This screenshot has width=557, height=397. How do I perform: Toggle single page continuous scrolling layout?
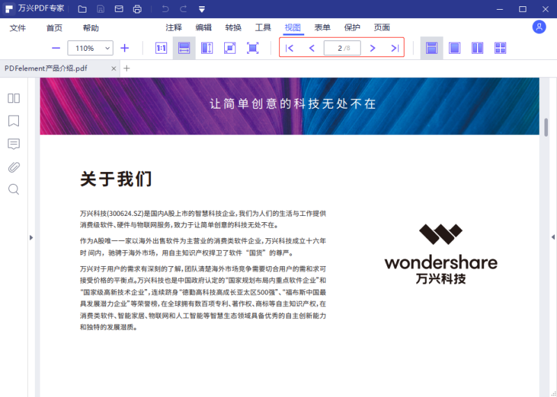[x=432, y=48]
